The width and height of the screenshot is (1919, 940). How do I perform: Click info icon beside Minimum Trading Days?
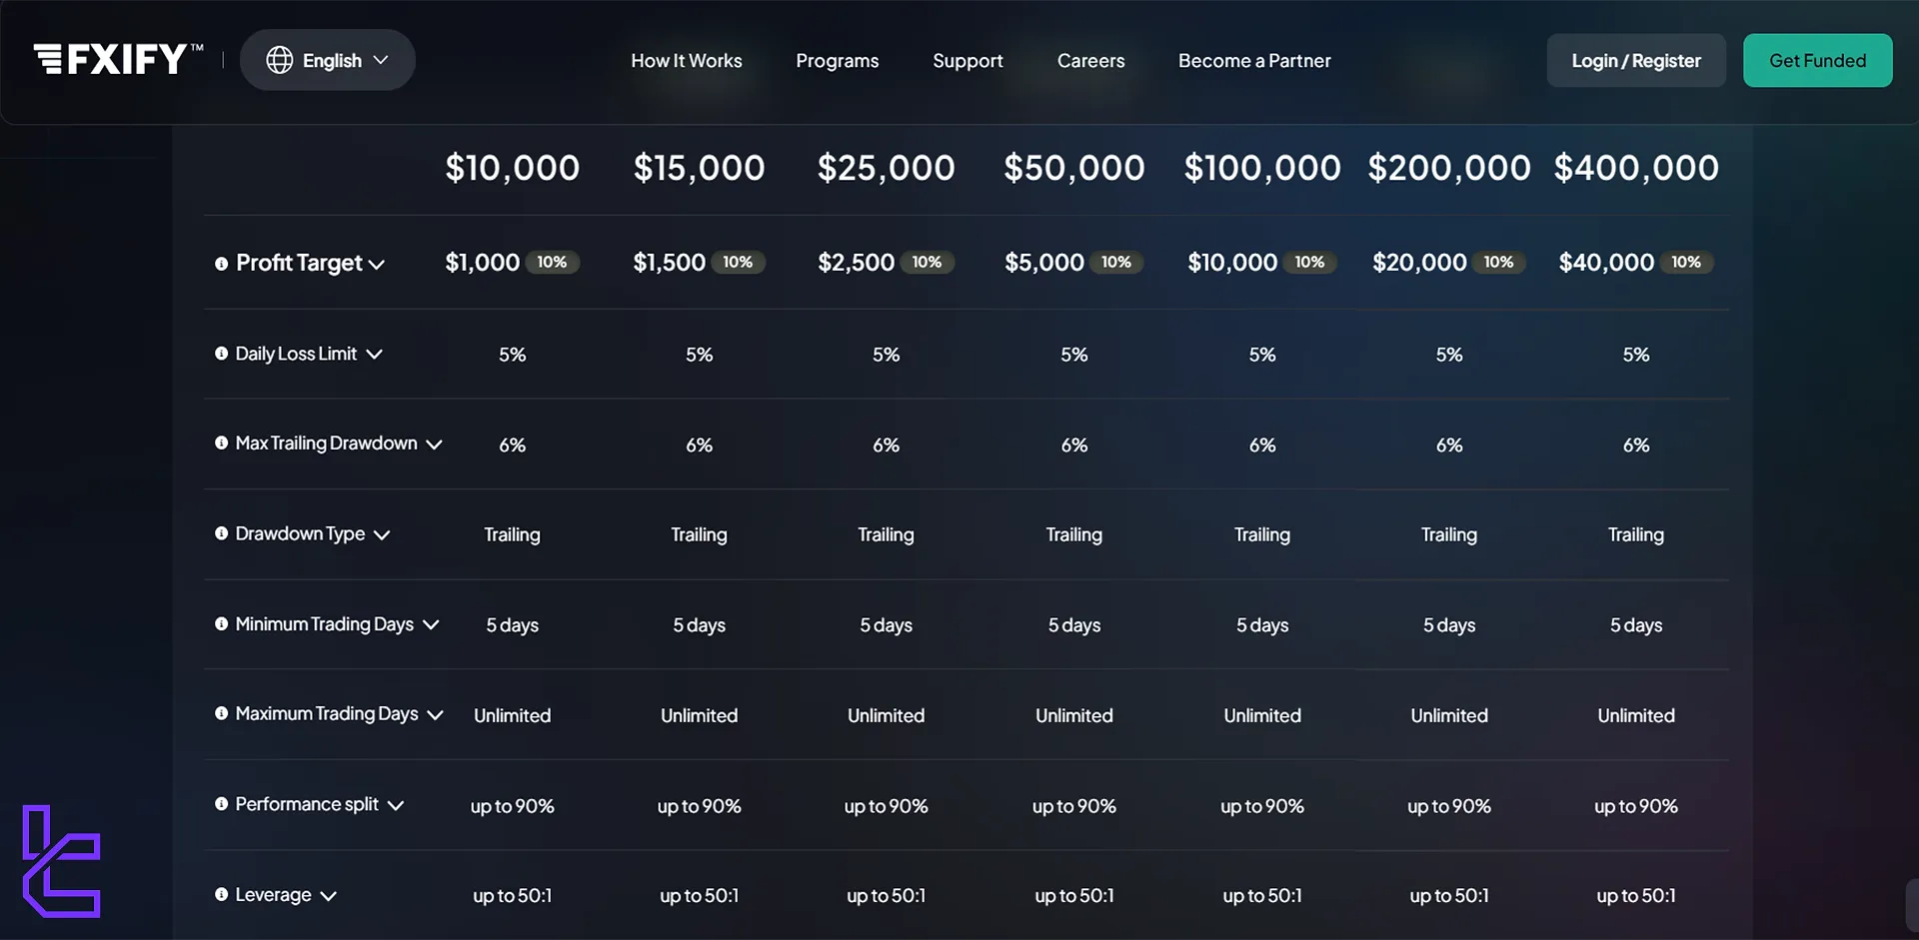[x=221, y=624]
